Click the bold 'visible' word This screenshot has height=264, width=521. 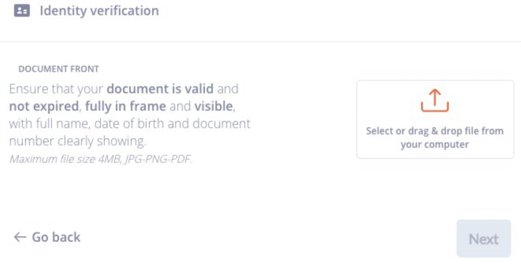(x=213, y=107)
